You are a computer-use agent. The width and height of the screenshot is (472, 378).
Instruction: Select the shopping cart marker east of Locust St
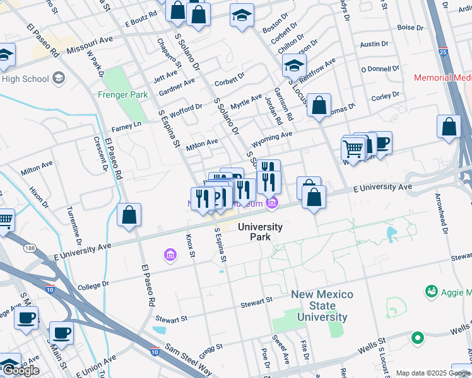[353, 150]
